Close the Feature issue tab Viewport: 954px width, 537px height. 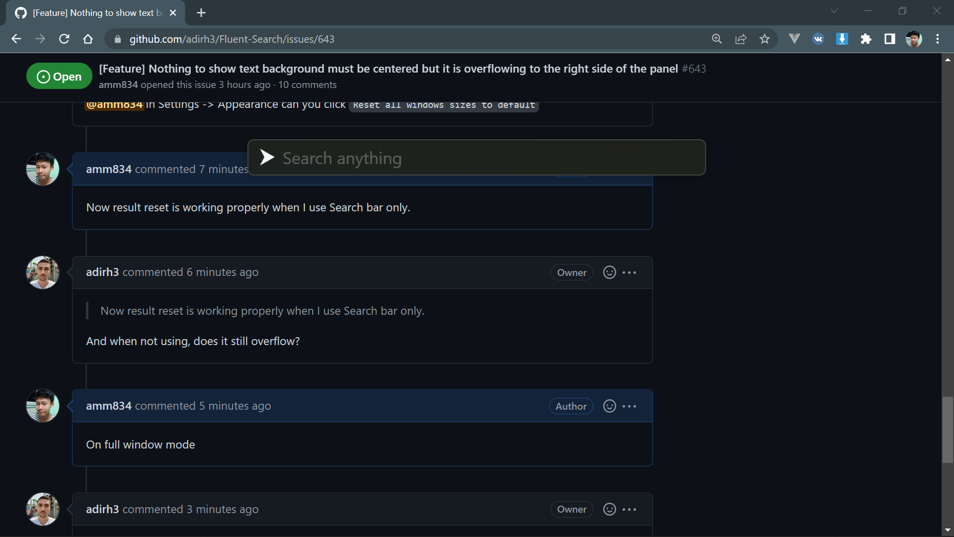173,13
